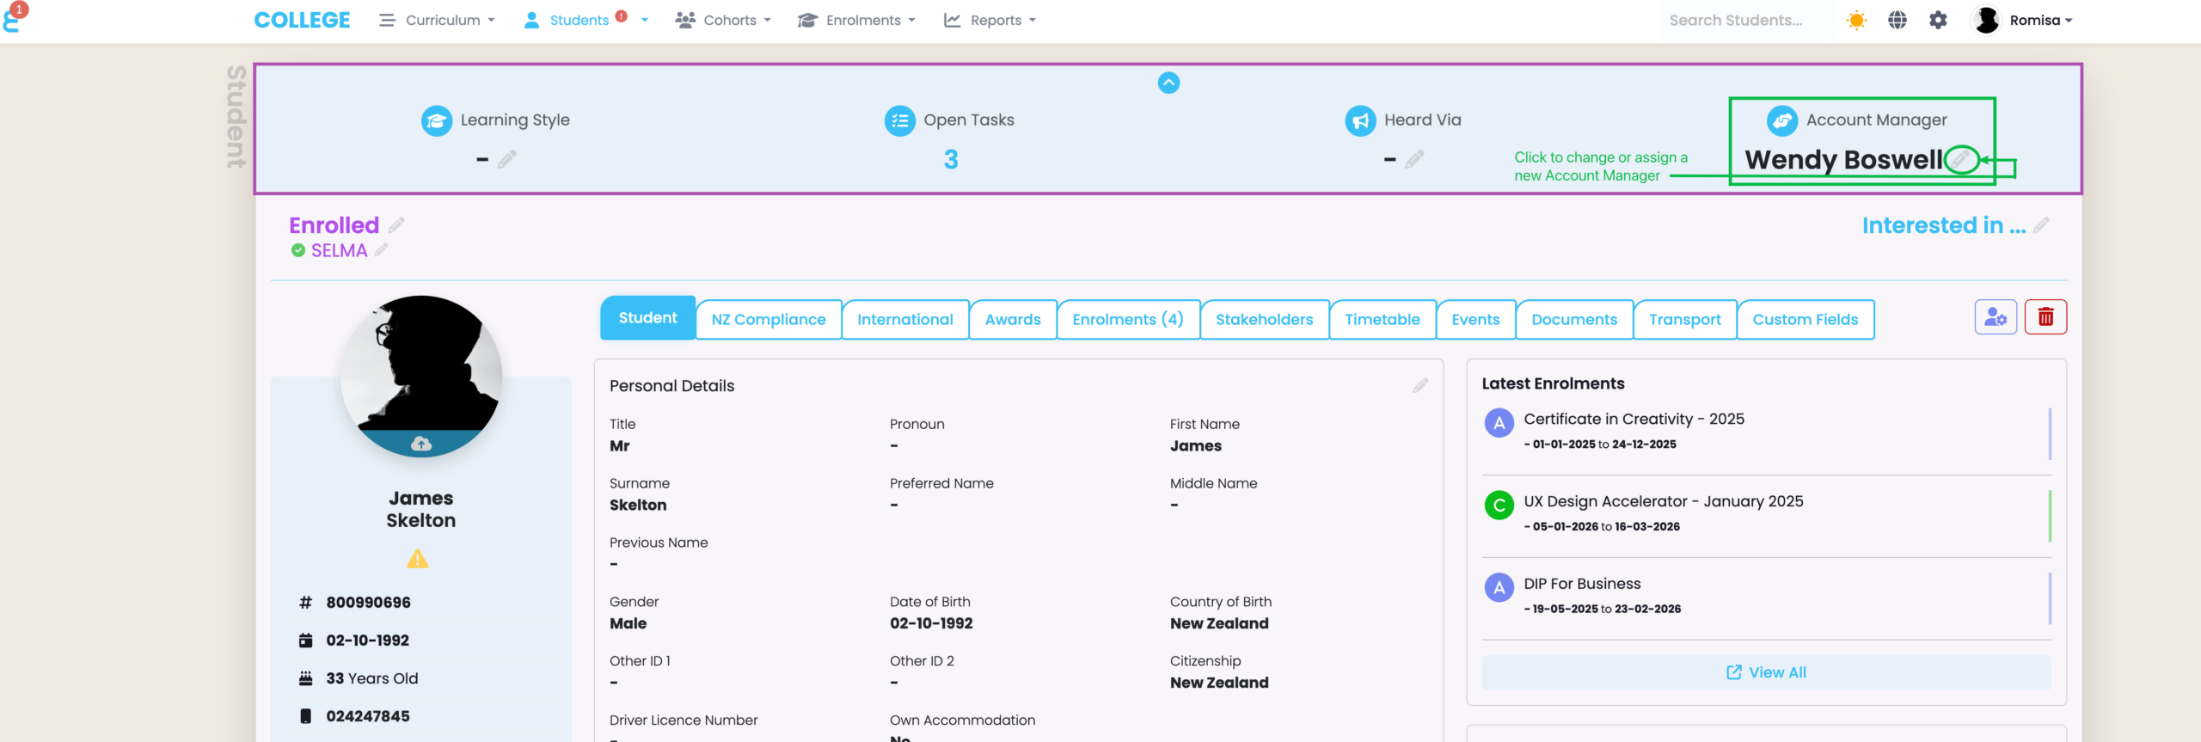Upload a photo via the cloud icon

pos(420,444)
